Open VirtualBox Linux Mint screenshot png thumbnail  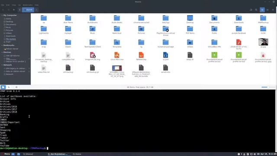coord(117,71)
